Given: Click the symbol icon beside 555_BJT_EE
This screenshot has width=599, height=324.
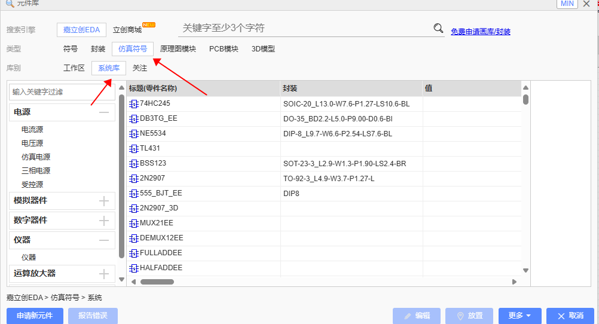Looking at the screenshot, I should pos(133,194).
